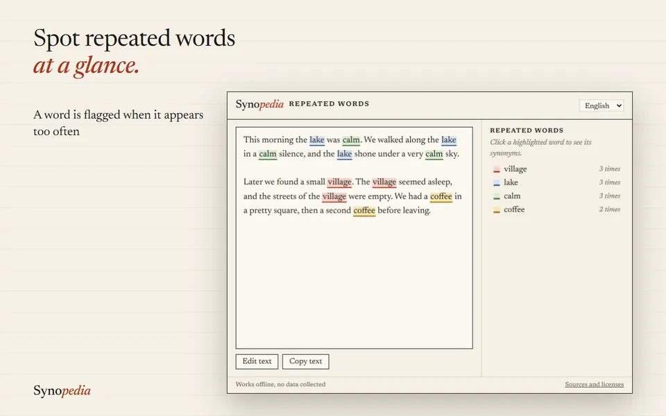Click highlighted lake before 'shone under'
666x416 pixels.
(x=345, y=154)
